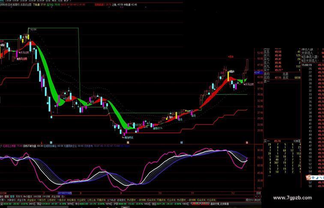Click the 5日净流入额 label

pos(309,57)
